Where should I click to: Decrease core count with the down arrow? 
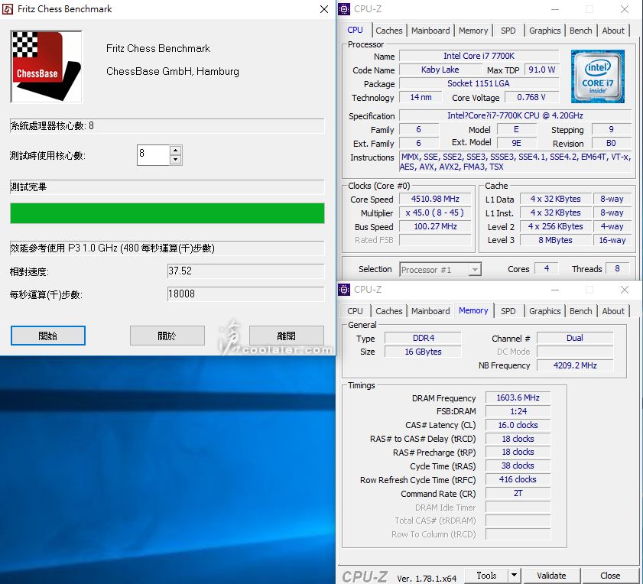pos(176,160)
